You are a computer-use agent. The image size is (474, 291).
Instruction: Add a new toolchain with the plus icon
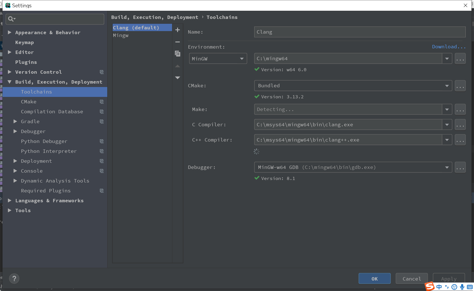177,30
